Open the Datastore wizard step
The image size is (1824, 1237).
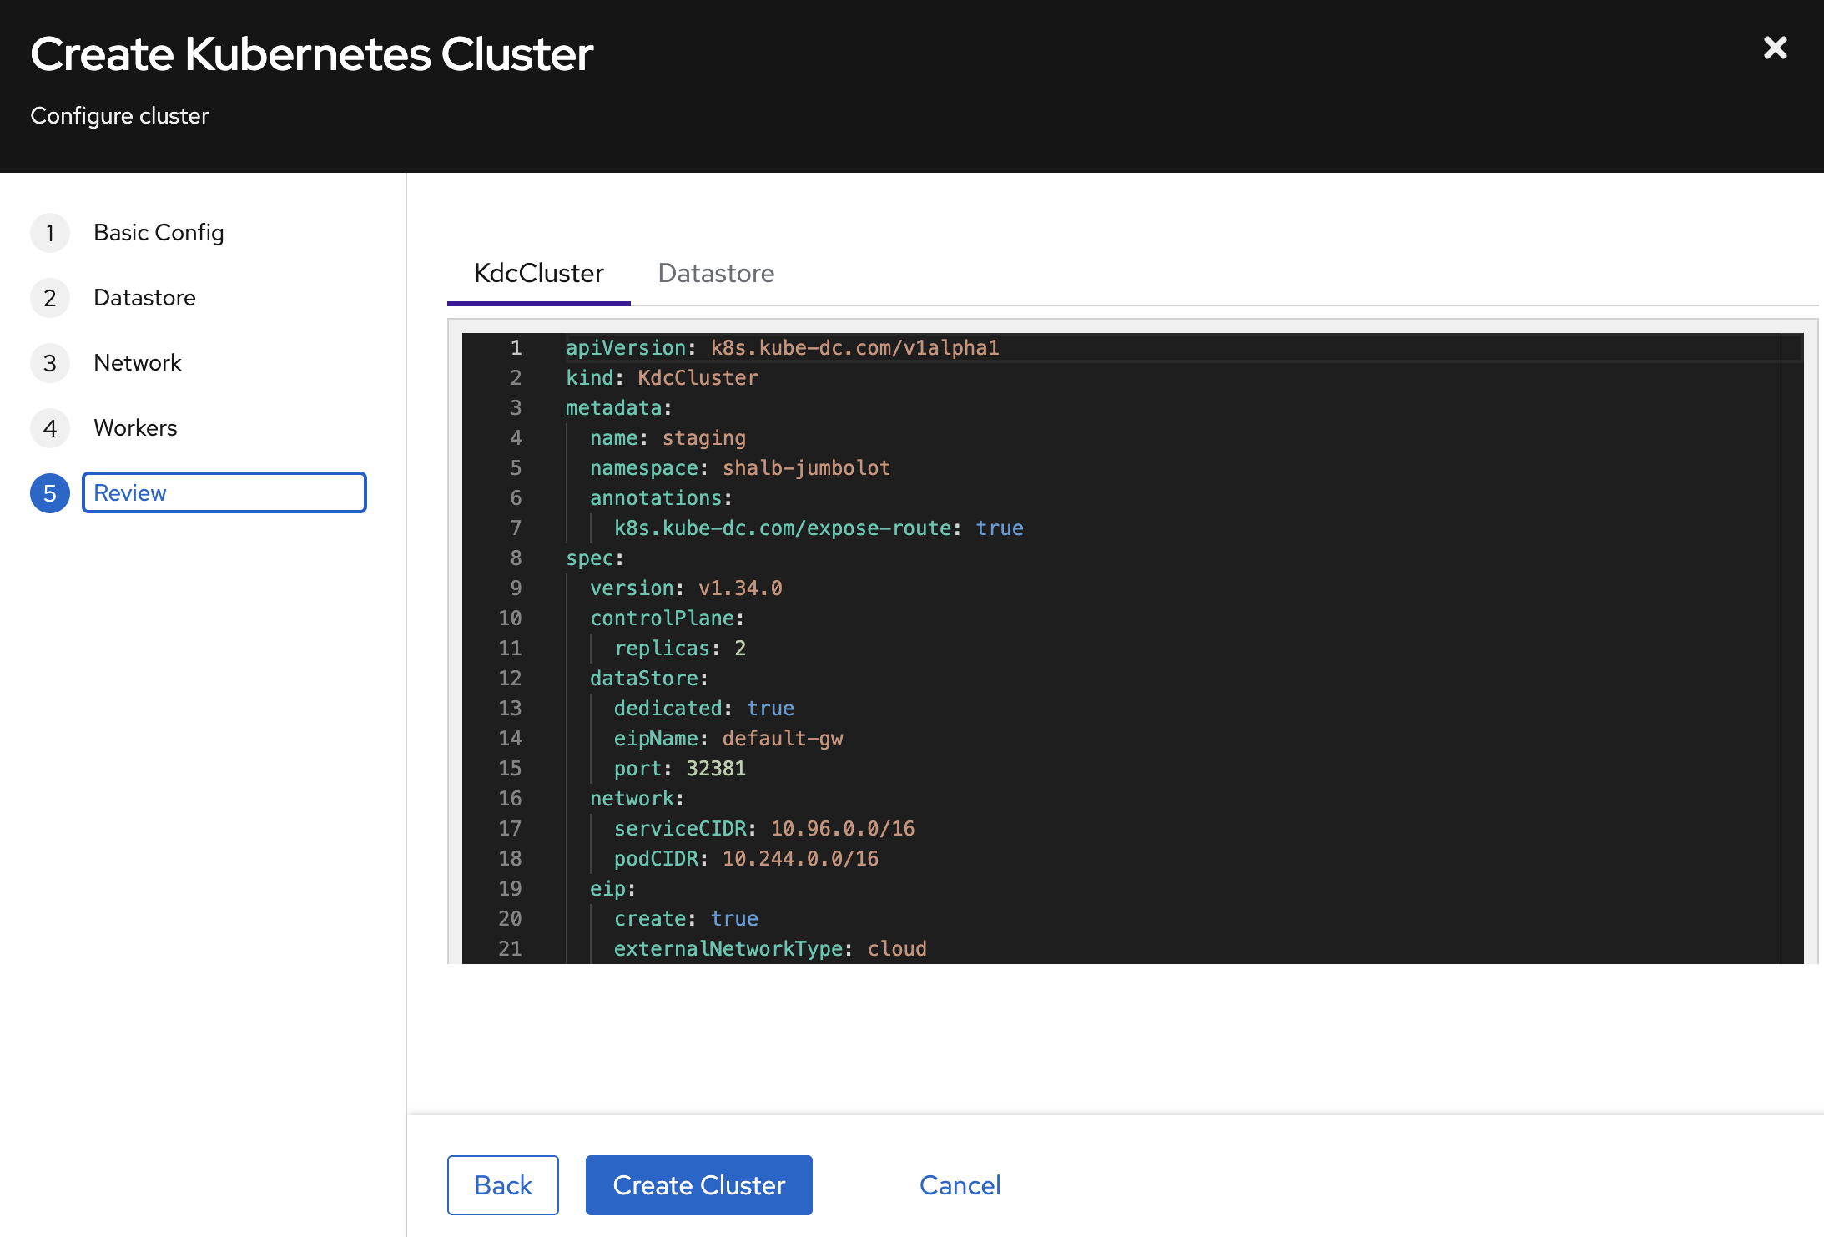coord(144,298)
